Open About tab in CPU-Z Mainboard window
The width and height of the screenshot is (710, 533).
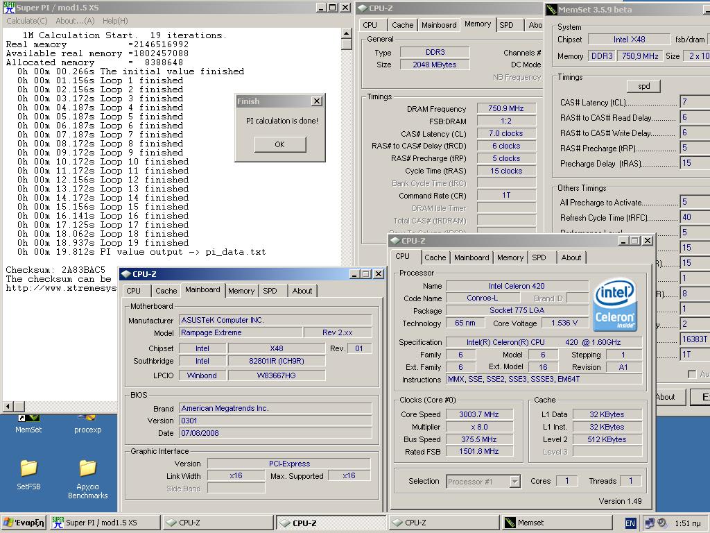tap(302, 291)
